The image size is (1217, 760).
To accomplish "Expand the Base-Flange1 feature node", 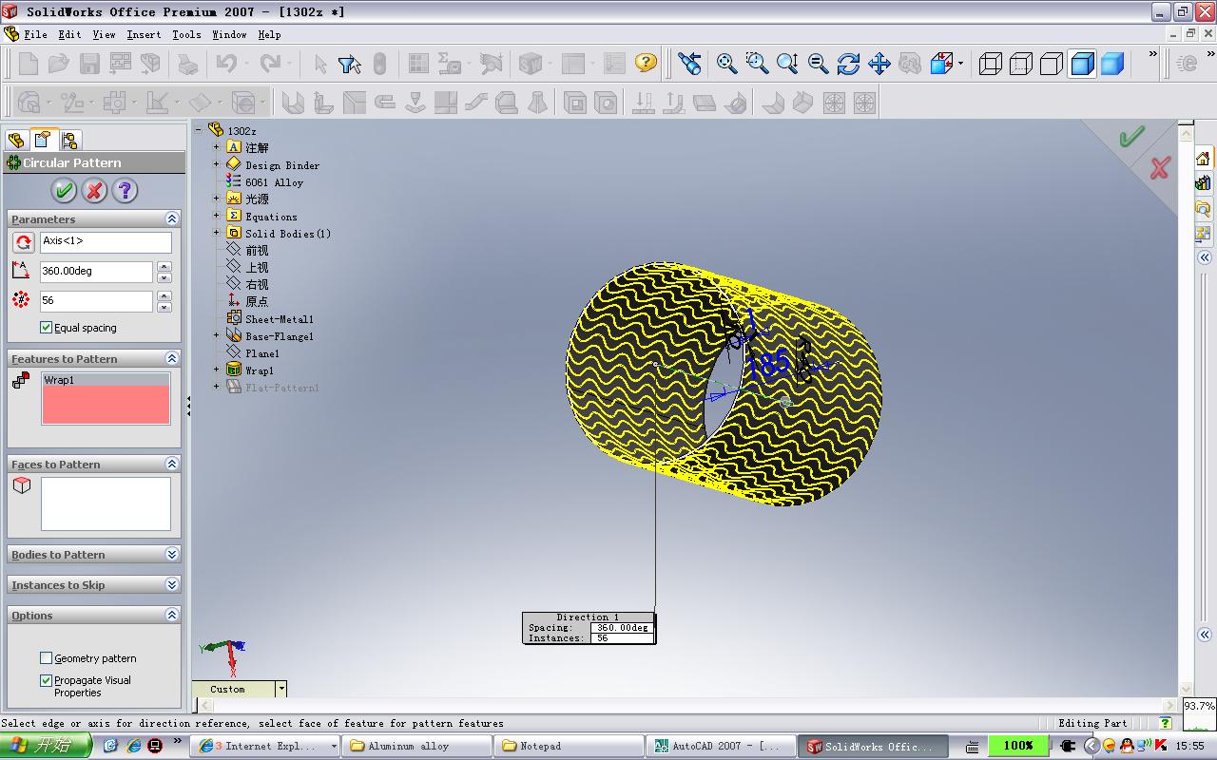I will (216, 335).
